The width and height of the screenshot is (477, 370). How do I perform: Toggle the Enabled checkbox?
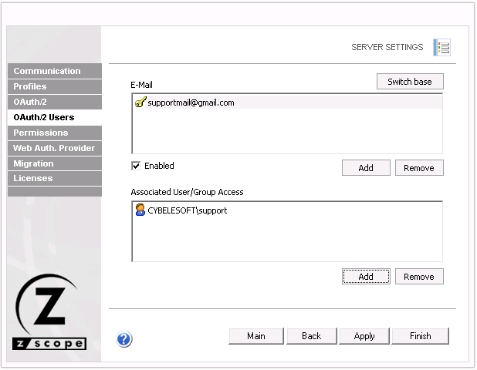(136, 166)
